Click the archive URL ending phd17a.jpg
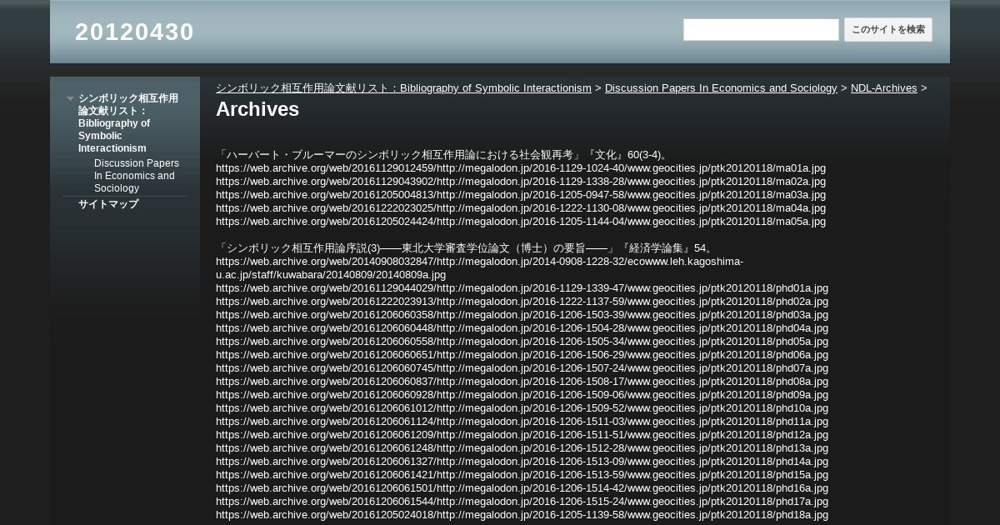1000x525 pixels. pos(522,502)
